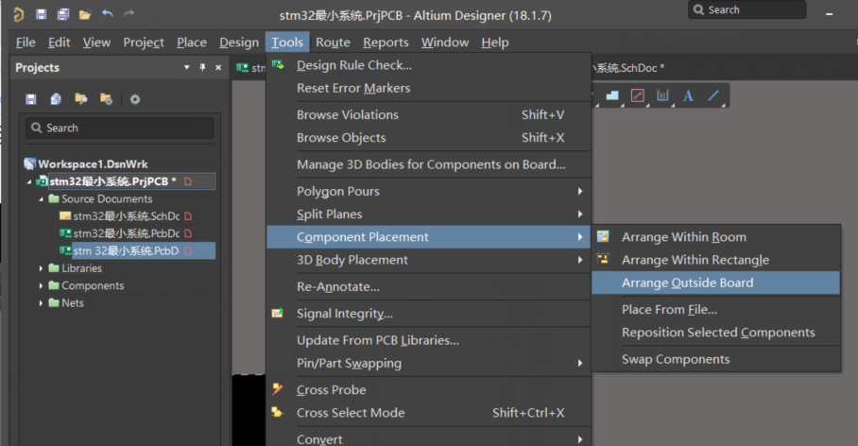This screenshot has height=446, width=858.
Task: Click the dimension tool icon in active bar
Action: [662, 95]
